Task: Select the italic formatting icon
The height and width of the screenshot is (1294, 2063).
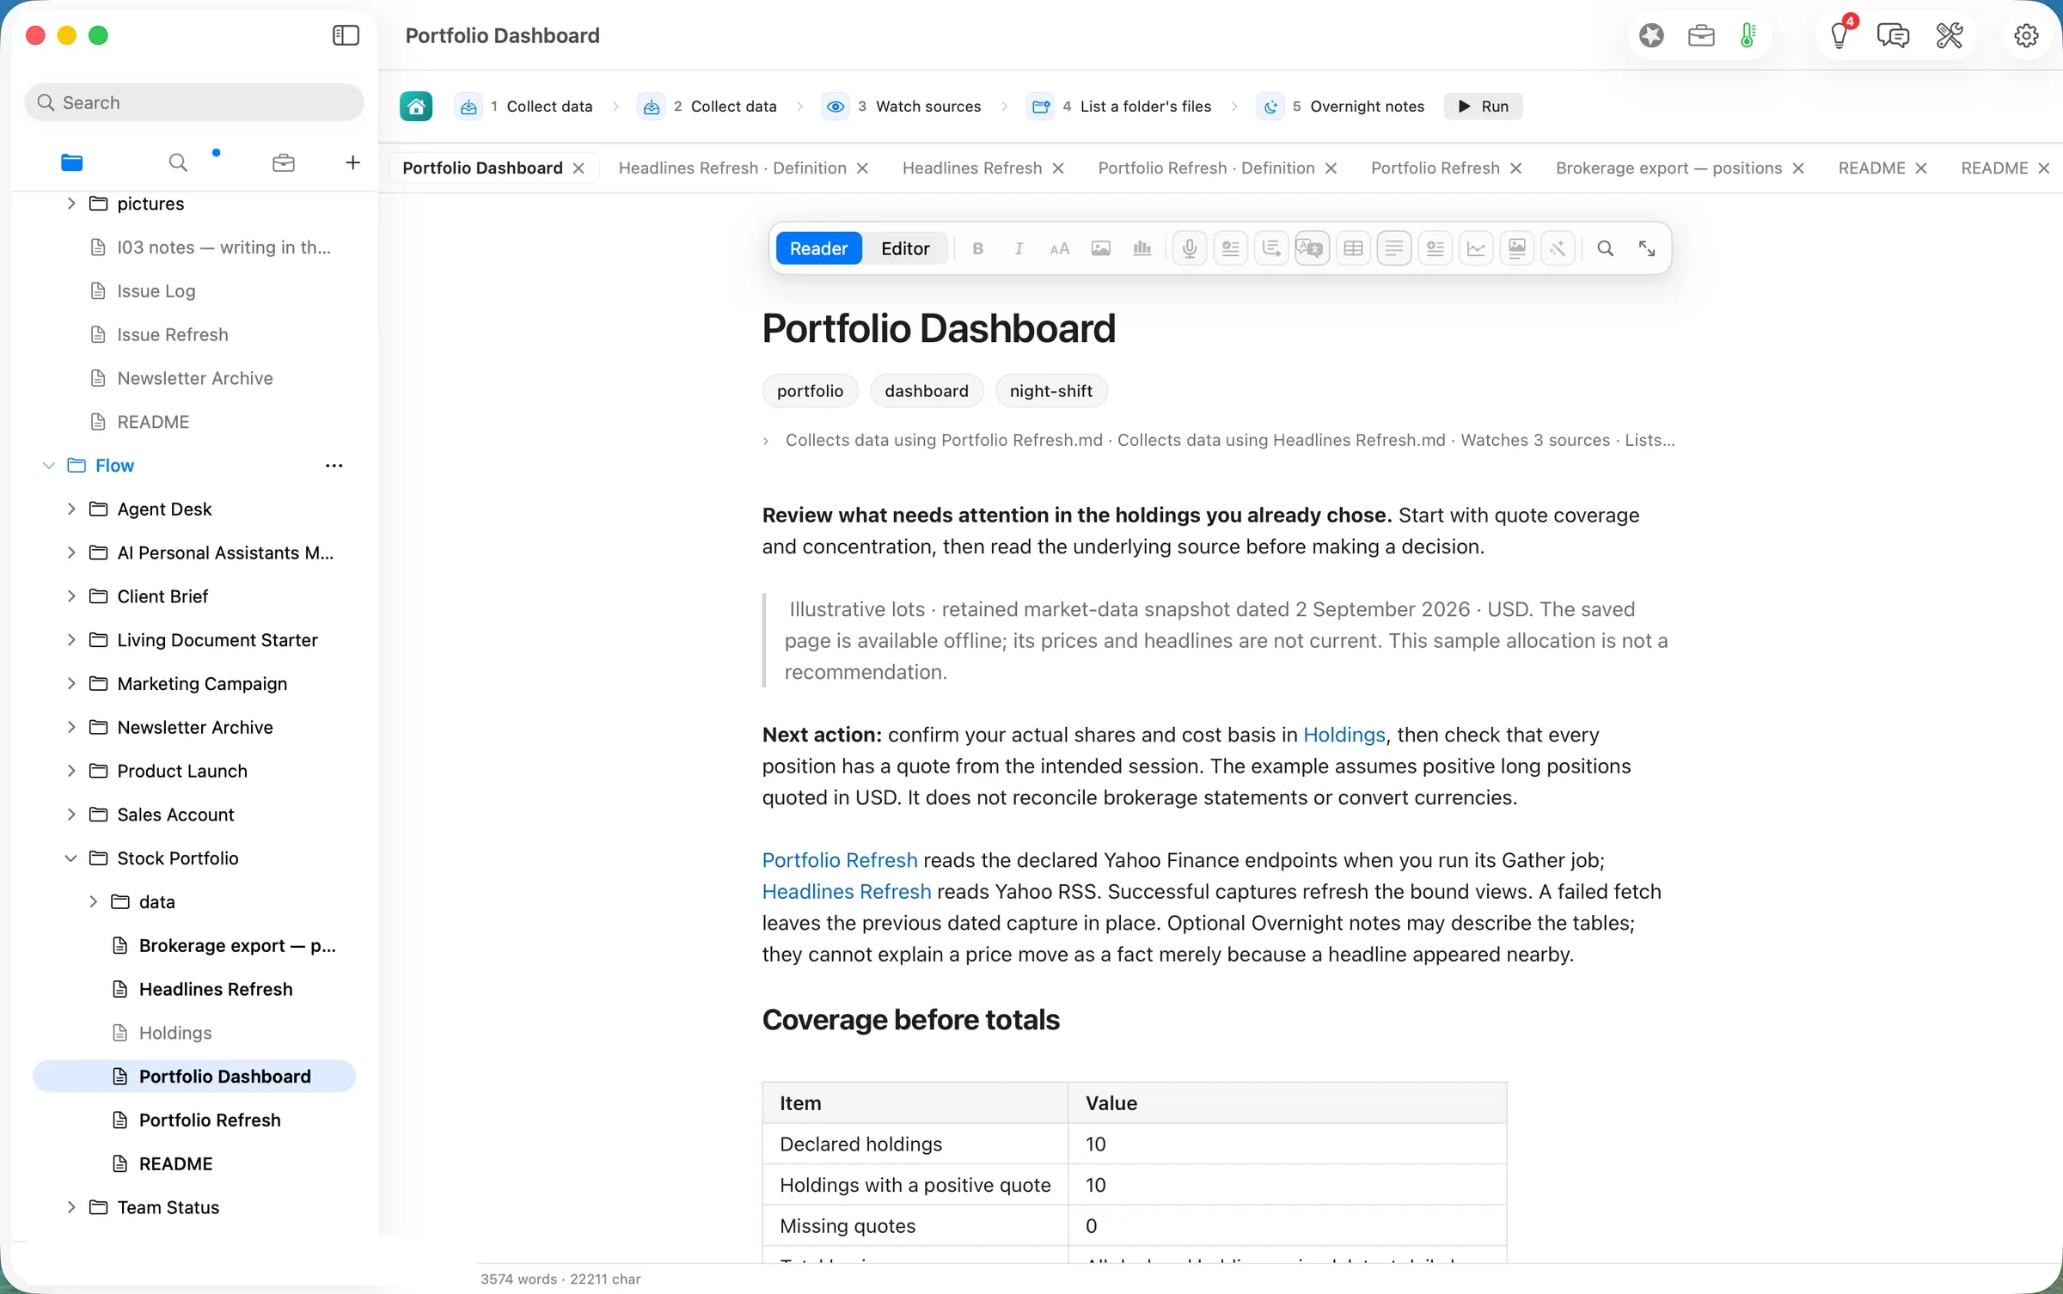Action: [1019, 248]
